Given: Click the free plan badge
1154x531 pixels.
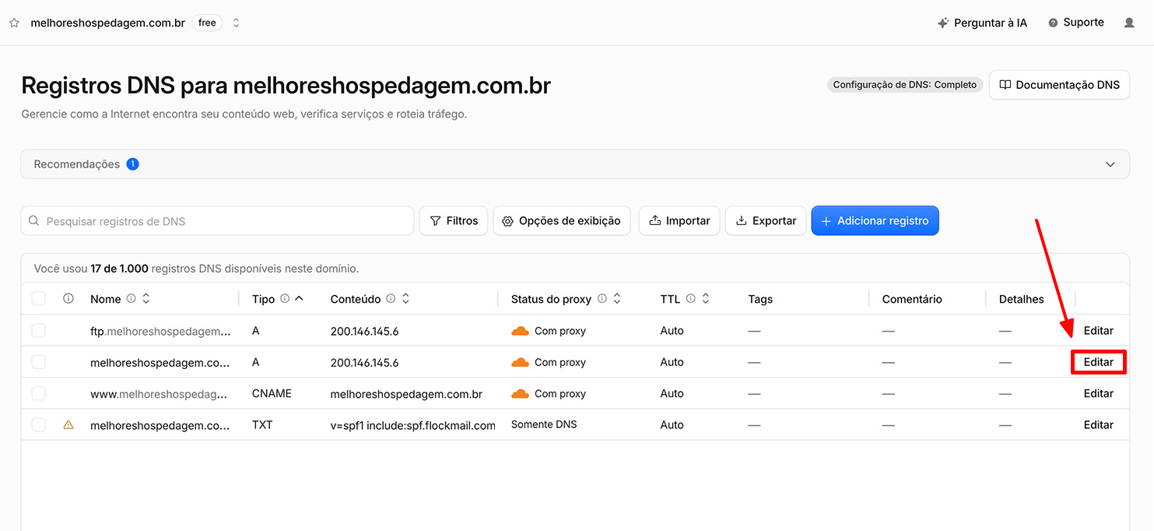Looking at the screenshot, I should (207, 23).
